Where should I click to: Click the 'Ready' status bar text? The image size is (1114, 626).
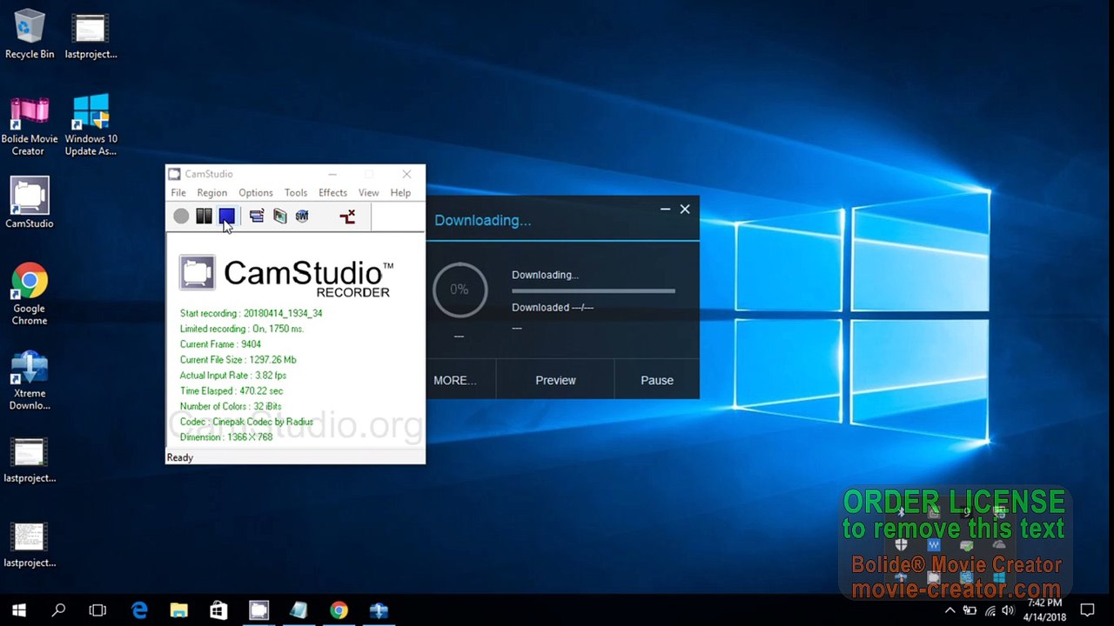click(x=180, y=457)
